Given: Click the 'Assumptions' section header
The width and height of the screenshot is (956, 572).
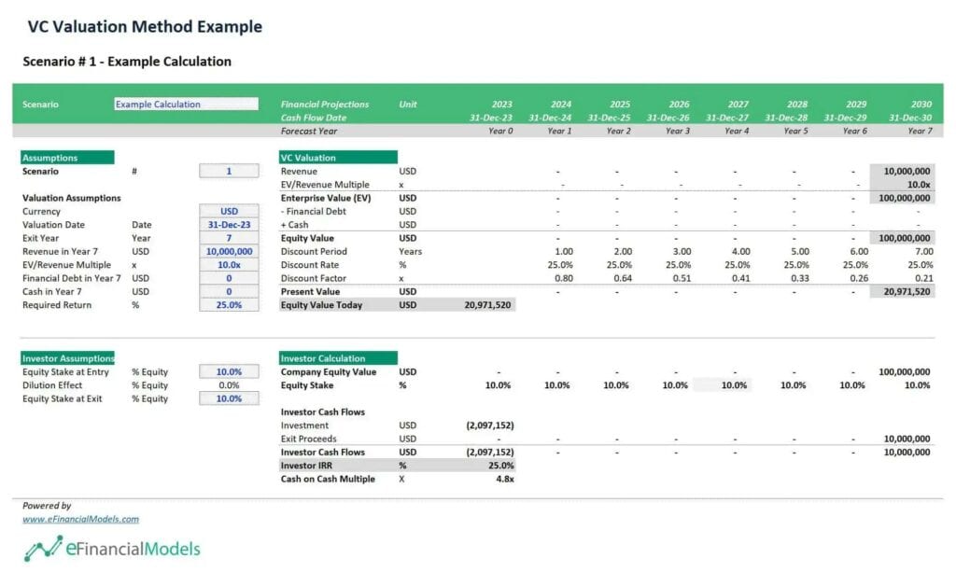Looking at the screenshot, I should tap(67, 158).
